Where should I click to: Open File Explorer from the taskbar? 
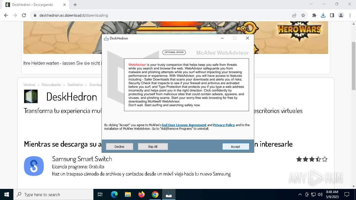click(128, 194)
